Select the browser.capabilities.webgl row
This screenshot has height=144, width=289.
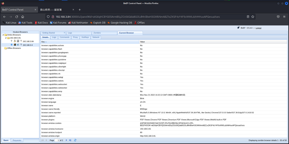[x=164, y=77]
